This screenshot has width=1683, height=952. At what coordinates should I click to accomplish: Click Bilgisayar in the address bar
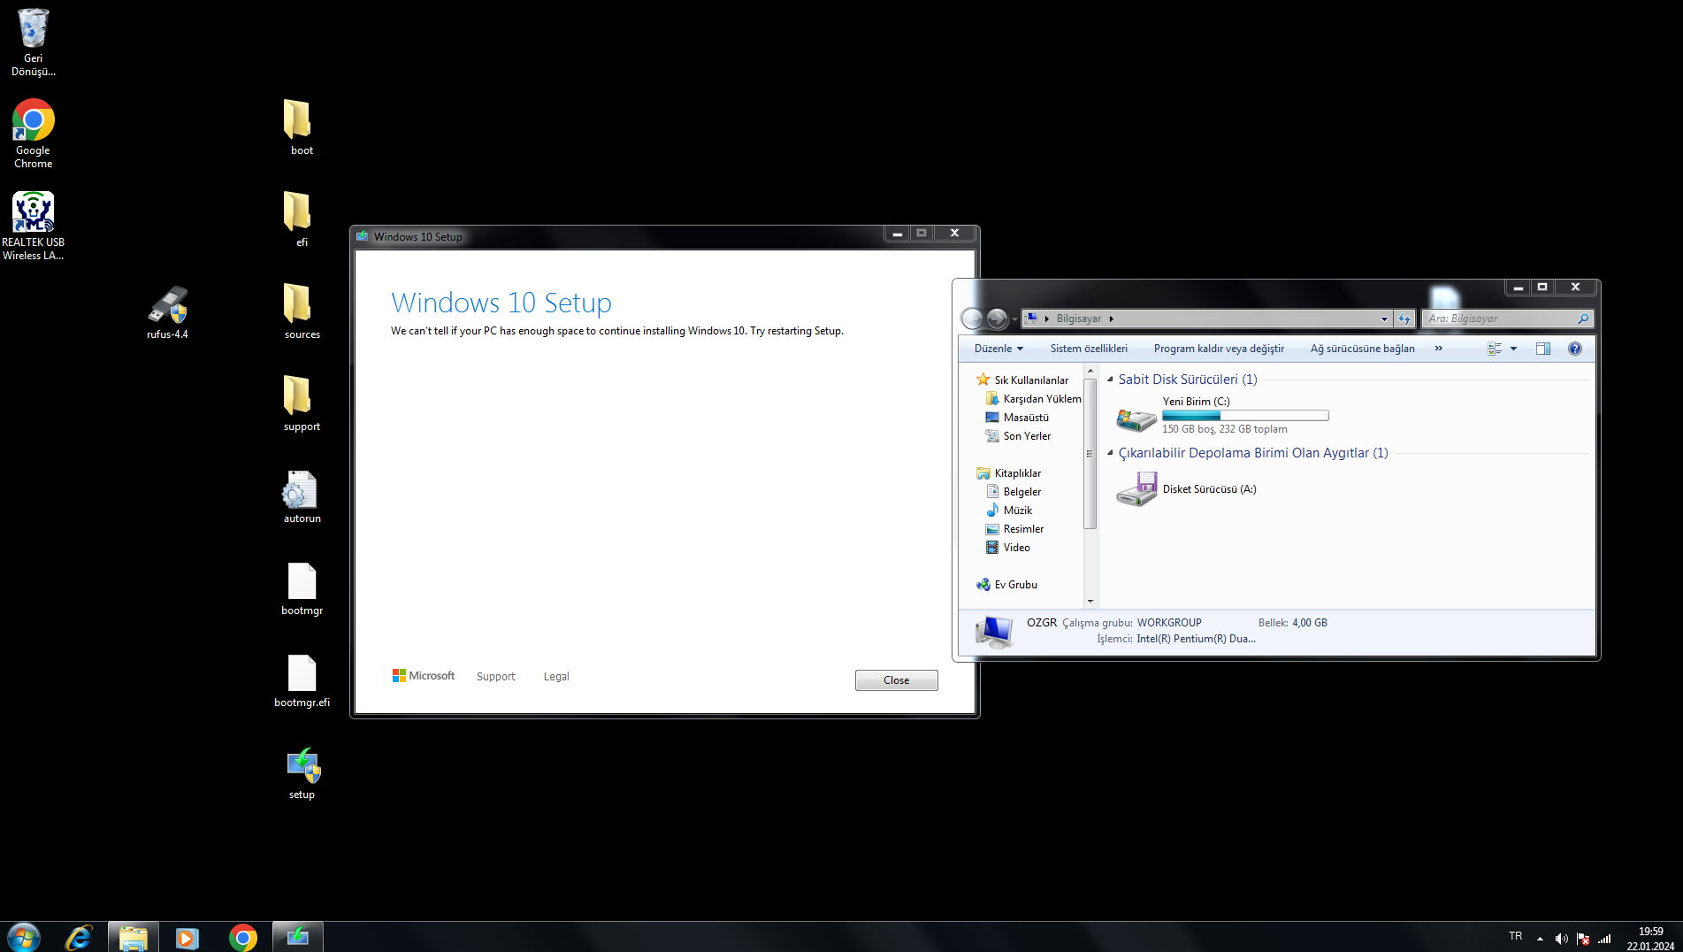point(1078,319)
